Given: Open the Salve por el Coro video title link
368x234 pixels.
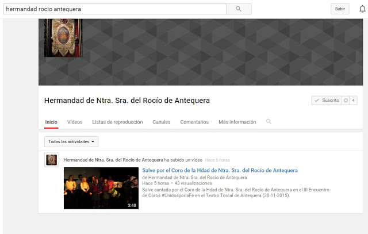Looking at the screenshot, I should pyautogui.click(x=220, y=171).
